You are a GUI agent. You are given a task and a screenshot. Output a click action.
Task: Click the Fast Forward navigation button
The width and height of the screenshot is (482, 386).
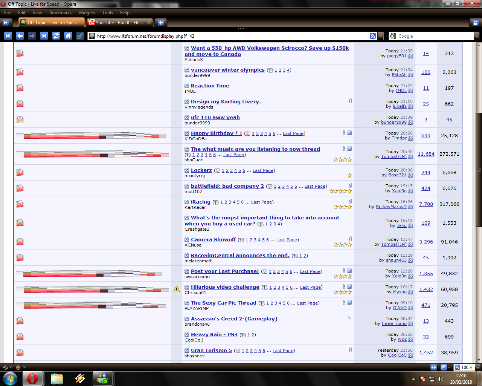[x=44, y=36]
